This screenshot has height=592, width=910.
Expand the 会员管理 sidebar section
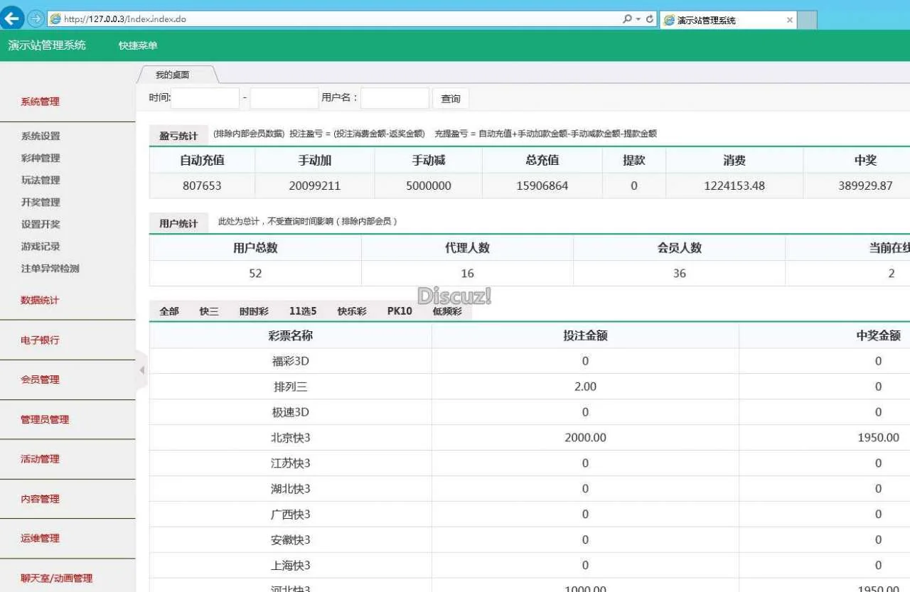[40, 380]
